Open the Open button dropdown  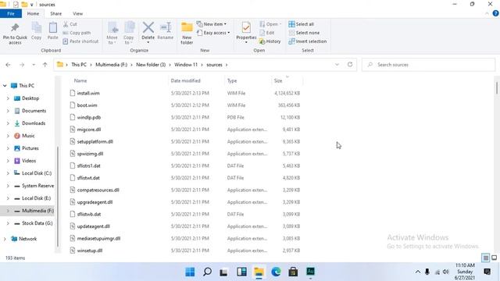point(270,24)
